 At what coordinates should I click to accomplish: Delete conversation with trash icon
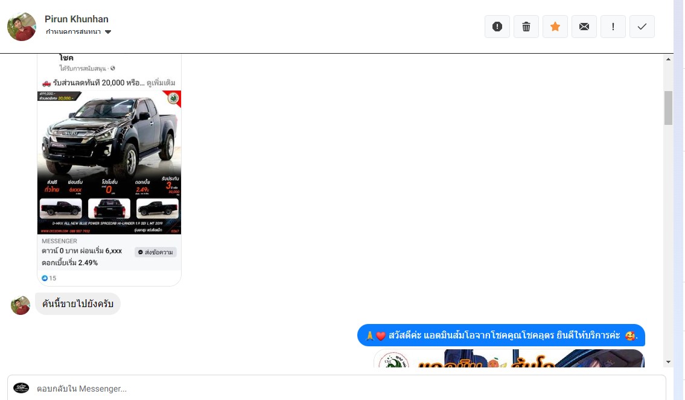coord(526,27)
